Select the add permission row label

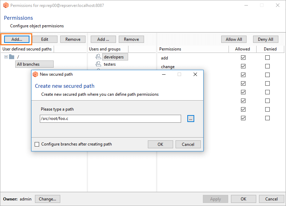tap(164, 58)
